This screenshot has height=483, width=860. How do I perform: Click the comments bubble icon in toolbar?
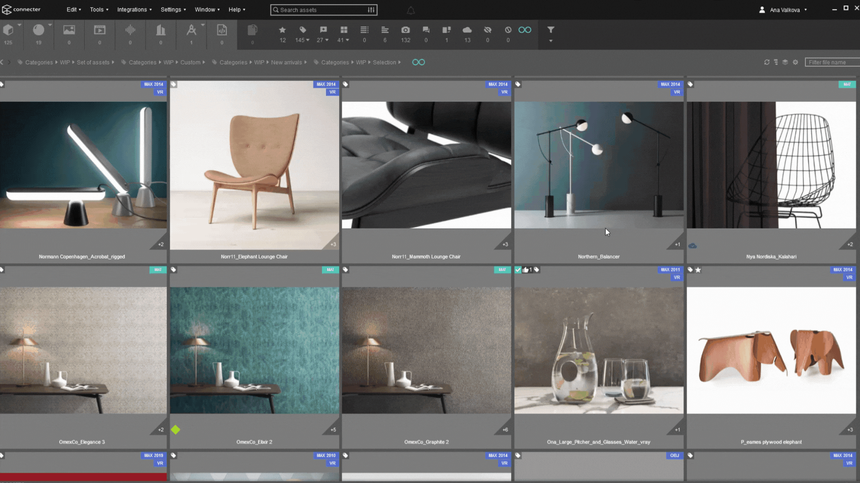click(x=426, y=30)
